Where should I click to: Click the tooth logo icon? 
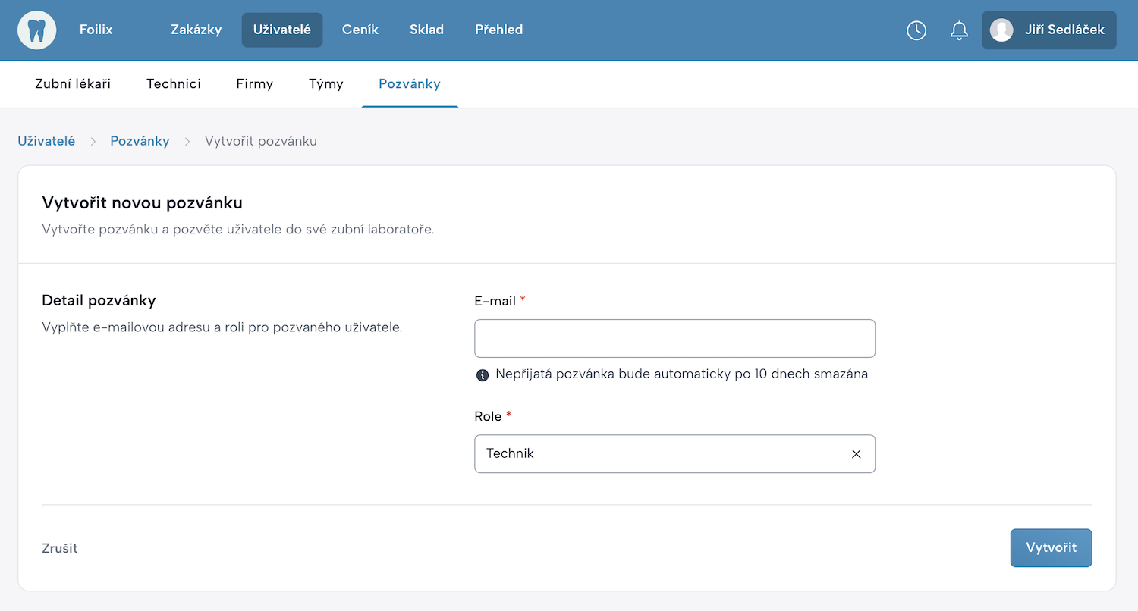[x=37, y=30]
